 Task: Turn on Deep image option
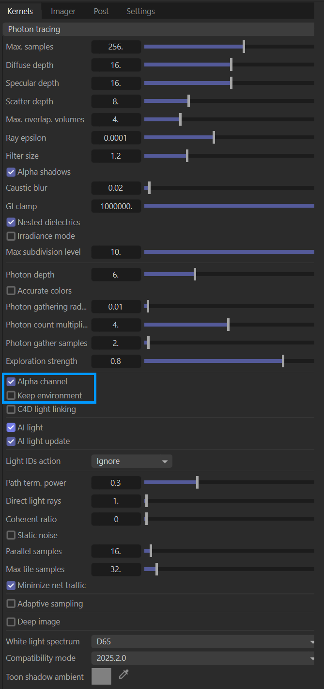[11, 622]
